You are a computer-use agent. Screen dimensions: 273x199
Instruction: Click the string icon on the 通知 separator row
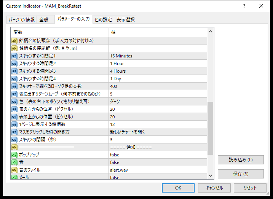tap(14, 147)
